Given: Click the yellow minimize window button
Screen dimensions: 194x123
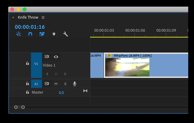Looking at the screenshot, I should point(18,10).
